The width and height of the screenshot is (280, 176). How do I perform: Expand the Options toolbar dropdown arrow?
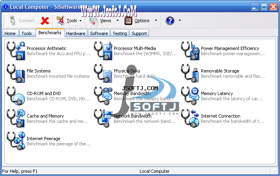pos(156,20)
